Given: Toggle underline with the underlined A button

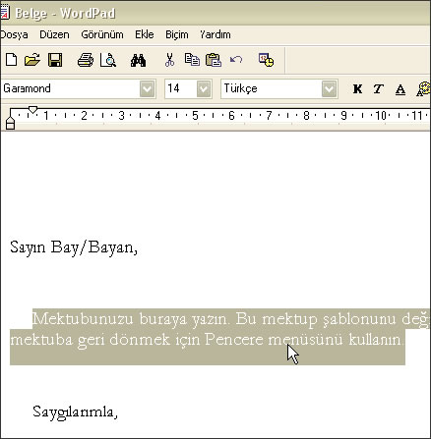Looking at the screenshot, I should tap(400, 89).
